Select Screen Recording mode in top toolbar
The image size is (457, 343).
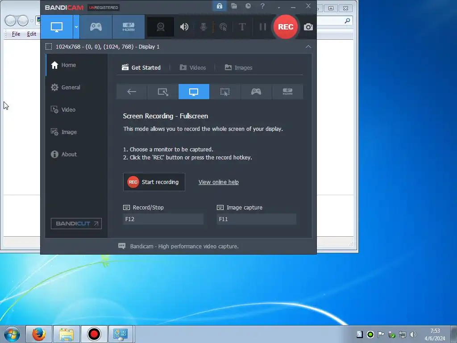(x=57, y=27)
